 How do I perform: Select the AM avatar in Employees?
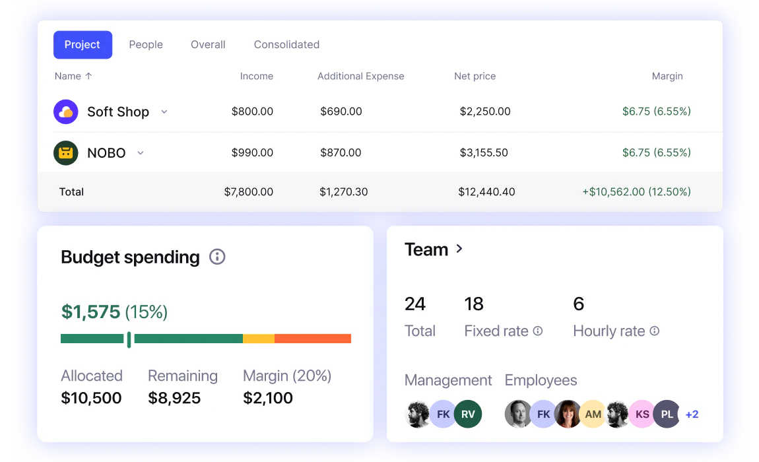point(593,414)
